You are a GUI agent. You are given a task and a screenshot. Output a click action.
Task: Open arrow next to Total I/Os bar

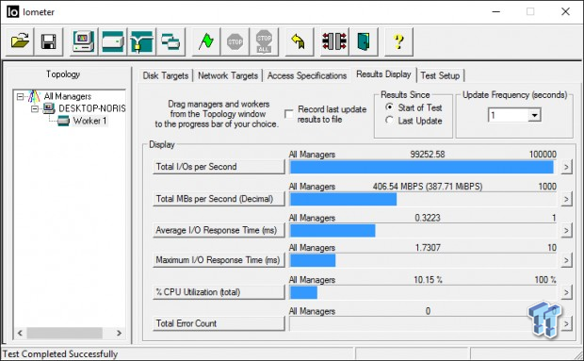pos(566,167)
